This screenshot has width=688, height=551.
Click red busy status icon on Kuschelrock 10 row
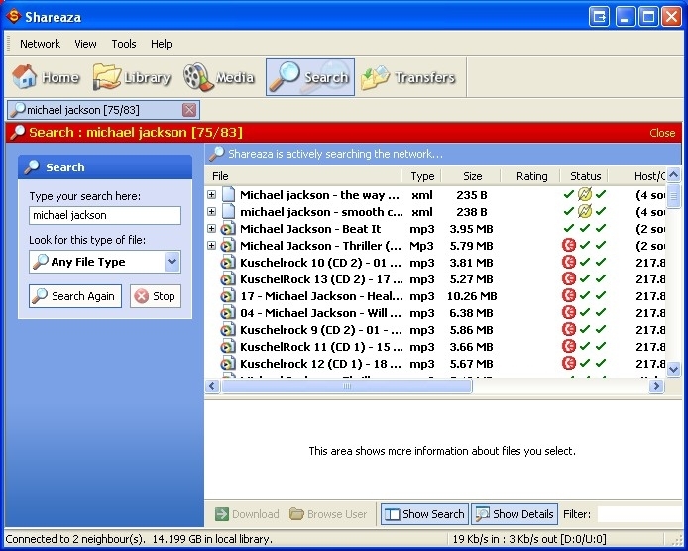(569, 262)
